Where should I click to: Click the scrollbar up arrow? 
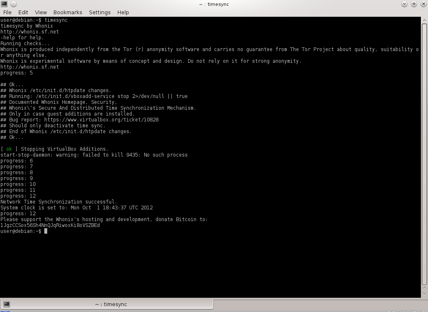pos(424,20)
